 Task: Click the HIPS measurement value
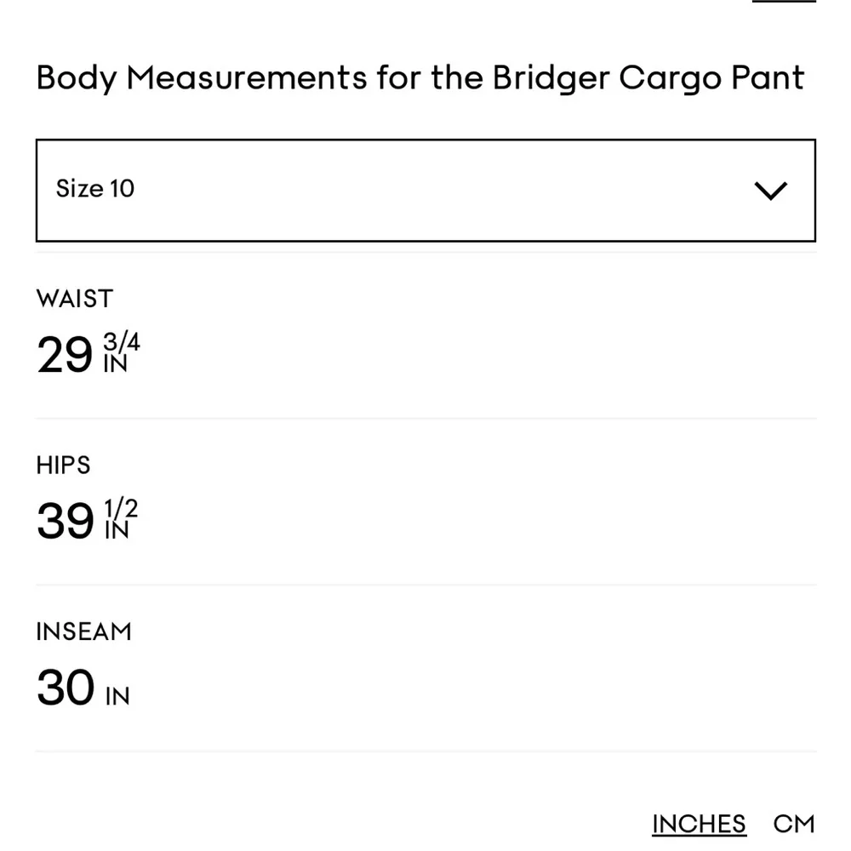click(x=85, y=519)
